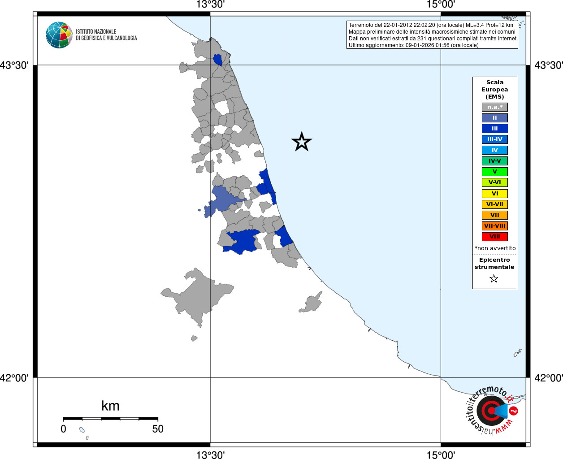Click the isolated gray municipality near the southern coast
This screenshot has width=563, height=459.
(x=311, y=303)
